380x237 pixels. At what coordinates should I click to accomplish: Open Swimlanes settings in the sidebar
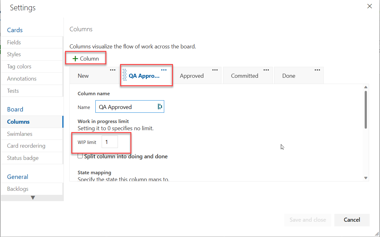click(x=20, y=134)
